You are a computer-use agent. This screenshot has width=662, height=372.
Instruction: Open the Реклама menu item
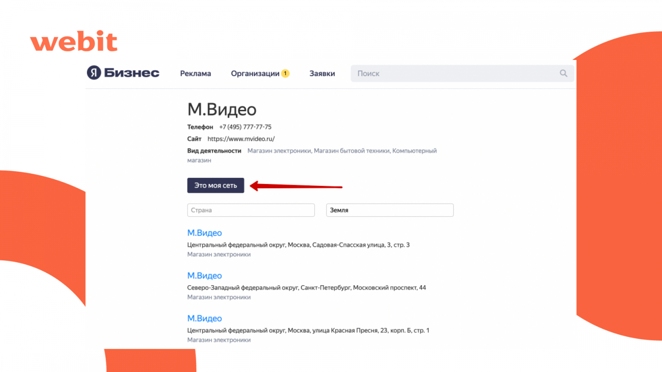[195, 74]
